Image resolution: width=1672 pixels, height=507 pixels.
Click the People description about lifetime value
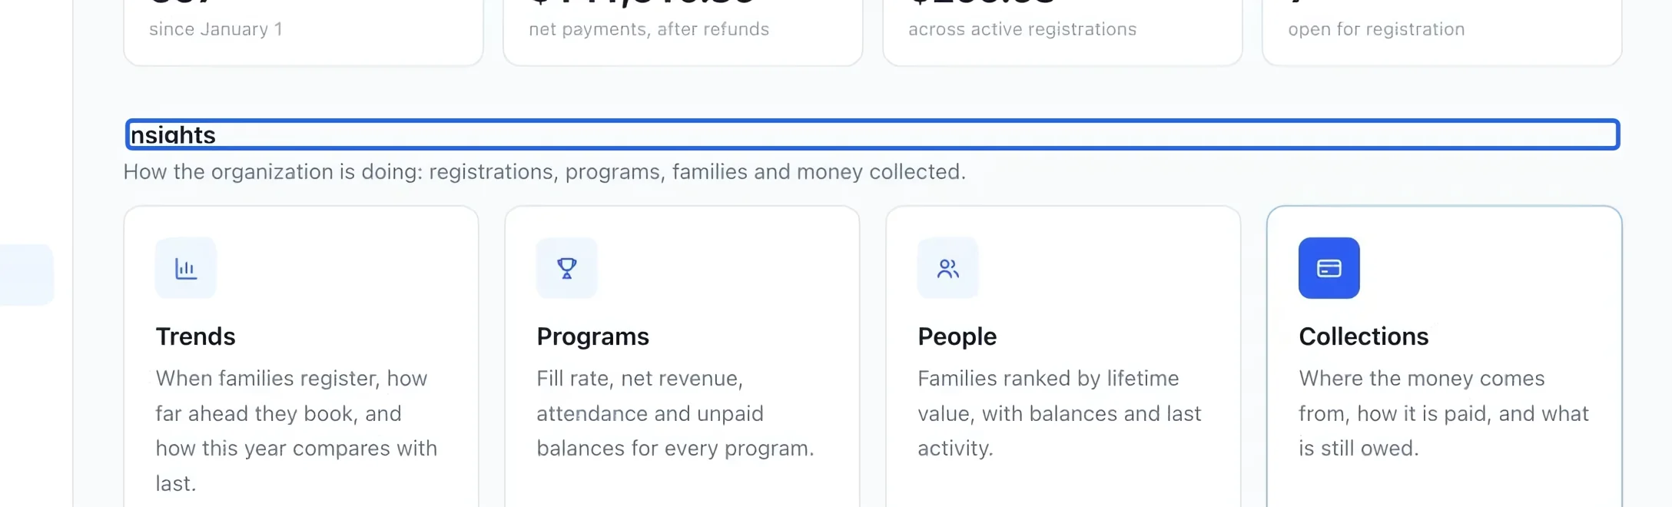click(x=1060, y=413)
